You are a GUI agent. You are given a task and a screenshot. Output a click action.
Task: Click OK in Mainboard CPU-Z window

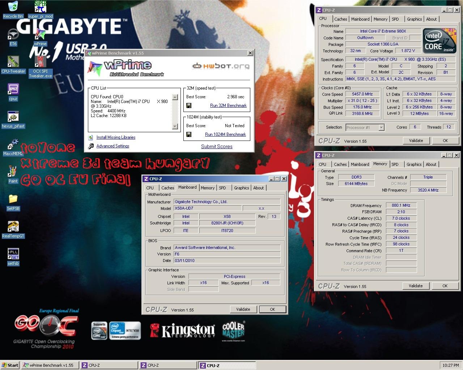(x=272, y=309)
